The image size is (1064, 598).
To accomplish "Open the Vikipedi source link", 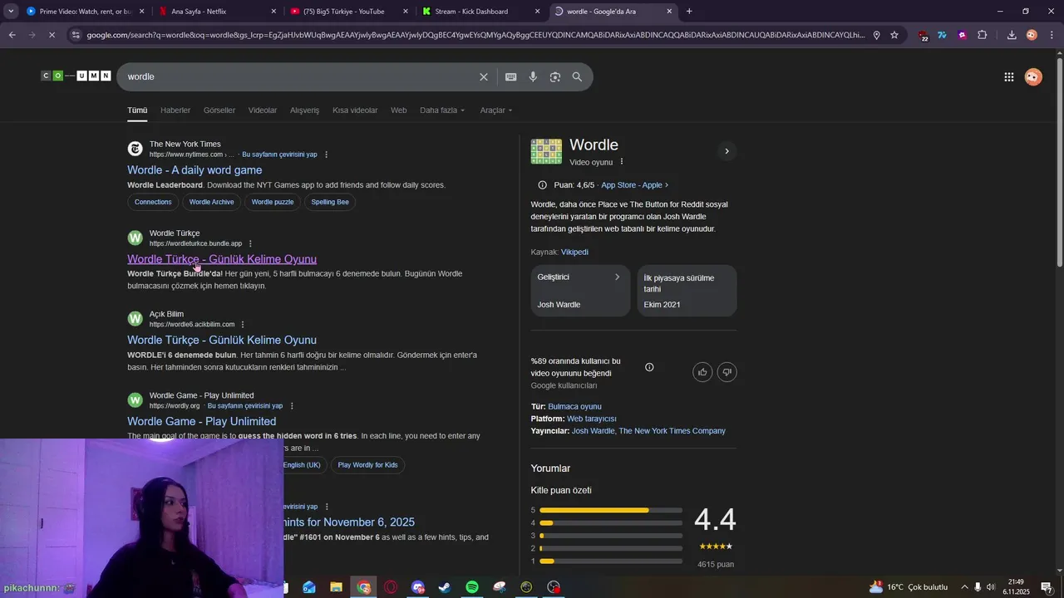I will pyautogui.click(x=574, y=252).
